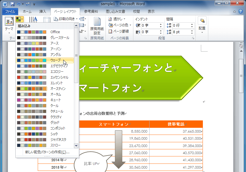Click the Redo icon in quick access toolbar
This screenshot has height=172, width=246.
click(x=28, y=4)
